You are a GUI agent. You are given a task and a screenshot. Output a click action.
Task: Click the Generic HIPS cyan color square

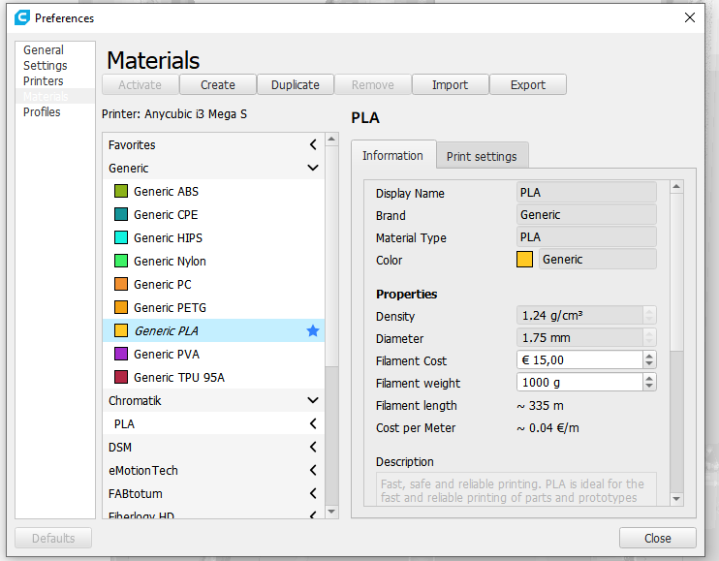click(x=121, y=237)
